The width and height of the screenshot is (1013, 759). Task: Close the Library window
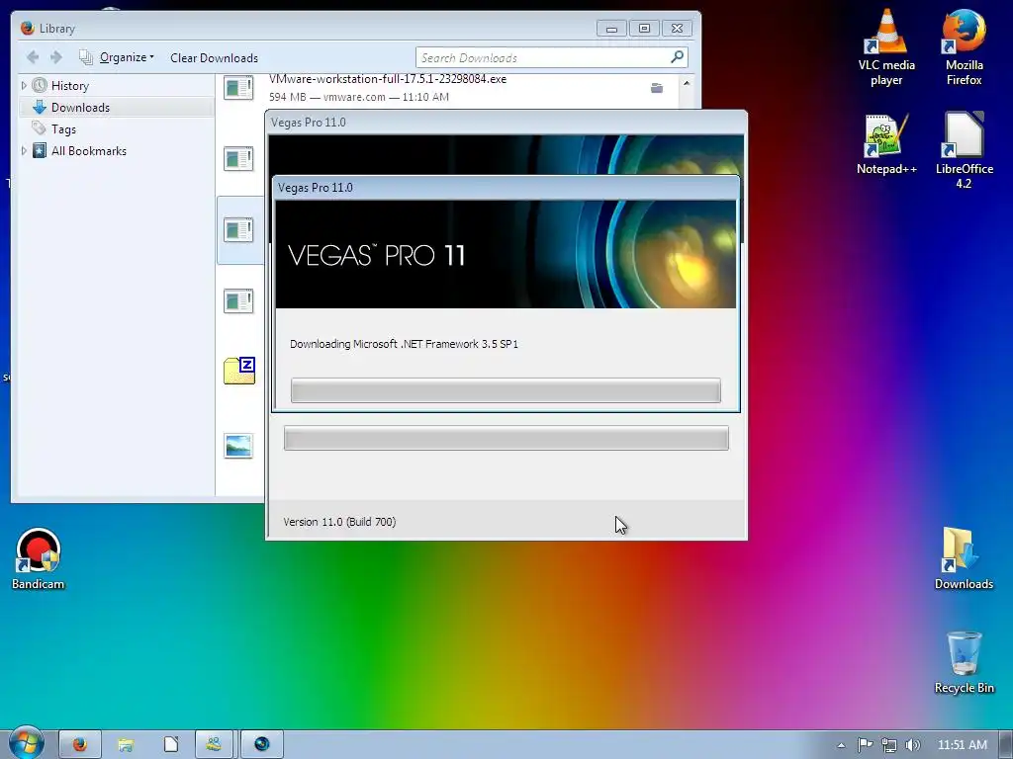(677, 29)
